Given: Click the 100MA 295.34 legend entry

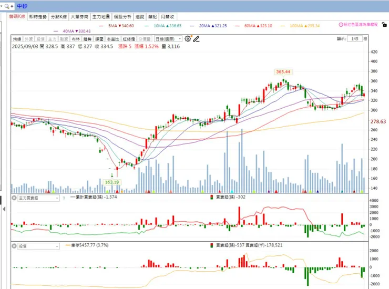Looking at the screenshot, I should tap(300, 26).
